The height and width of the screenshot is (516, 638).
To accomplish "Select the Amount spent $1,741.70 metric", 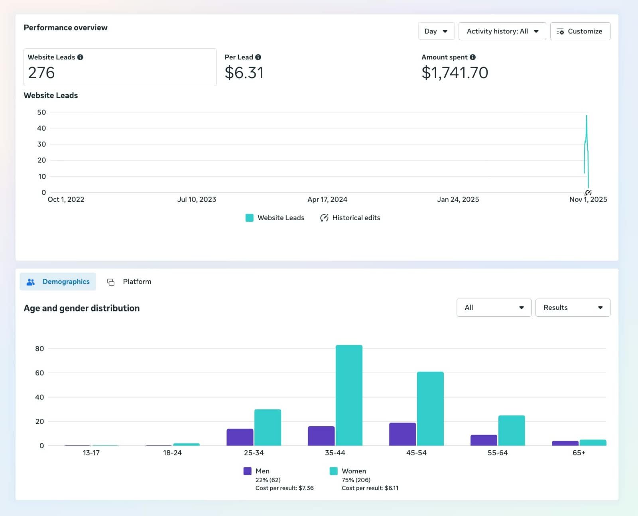I will [455, 67].
